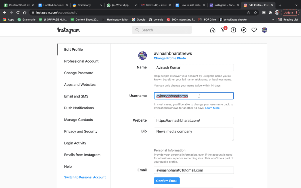The width and height of the screenshot is (301, 188).
Task: Open the Chrome three-dot menu
Action: click(297, 12)
